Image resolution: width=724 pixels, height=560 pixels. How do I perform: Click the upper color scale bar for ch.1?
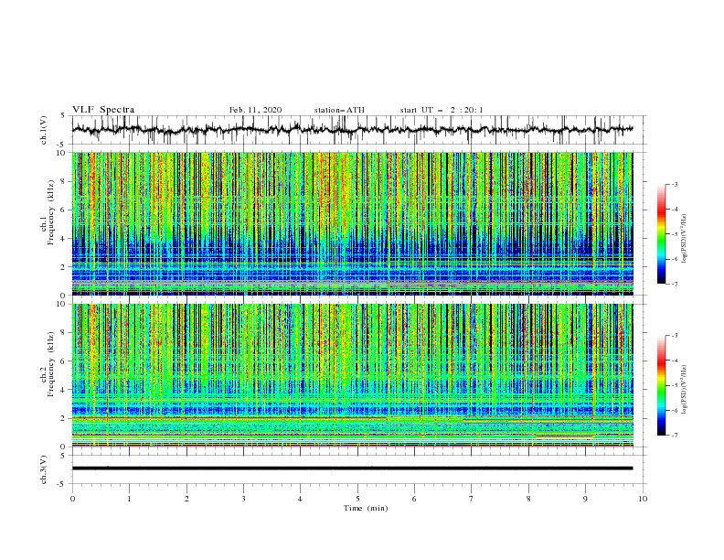pyautogui.click(x=661, y=234)
